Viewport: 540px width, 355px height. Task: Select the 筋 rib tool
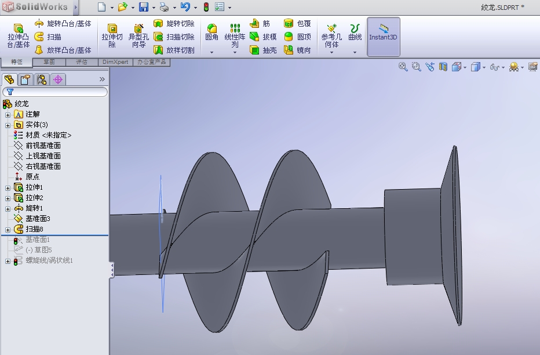260,23
